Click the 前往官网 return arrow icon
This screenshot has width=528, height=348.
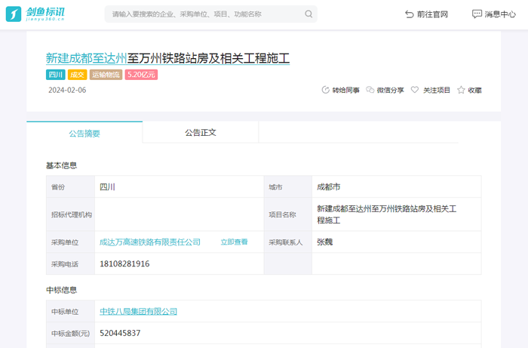point(410,14)
